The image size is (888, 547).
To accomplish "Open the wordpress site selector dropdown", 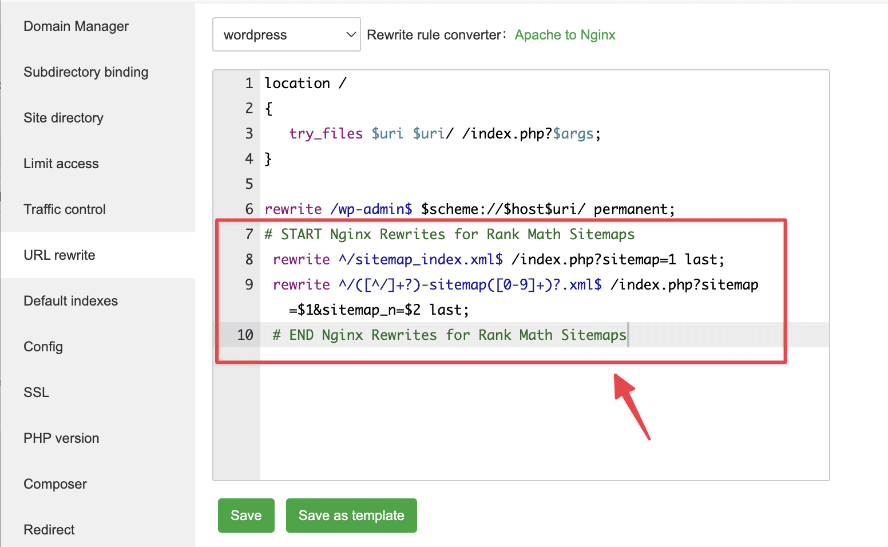I will [286, 34].
